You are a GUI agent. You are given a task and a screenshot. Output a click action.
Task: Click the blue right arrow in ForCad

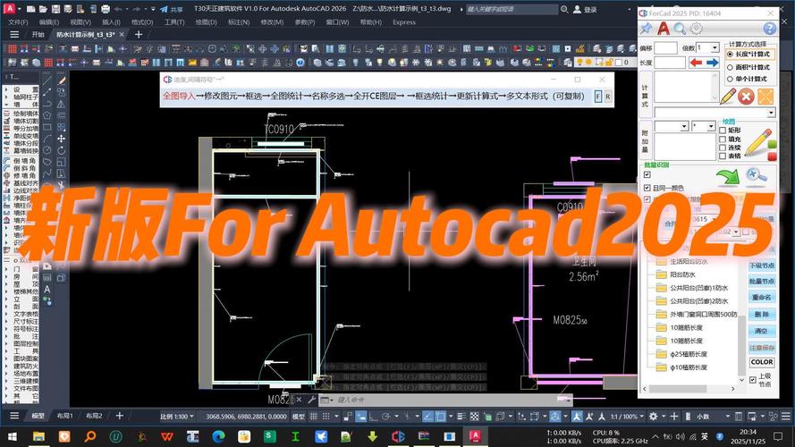tap(713, 63)
